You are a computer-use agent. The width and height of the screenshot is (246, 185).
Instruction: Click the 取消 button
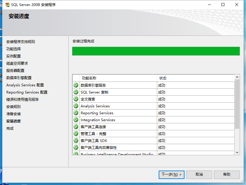199,174
